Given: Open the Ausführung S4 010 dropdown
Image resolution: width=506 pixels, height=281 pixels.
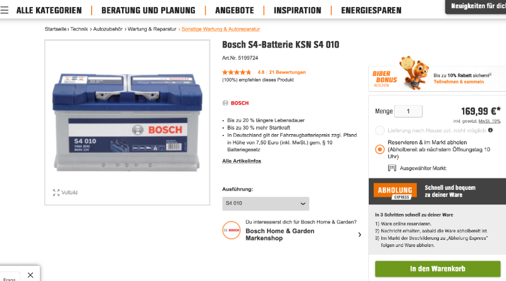Looking at the screenshot, I should (x=266, y=204).
